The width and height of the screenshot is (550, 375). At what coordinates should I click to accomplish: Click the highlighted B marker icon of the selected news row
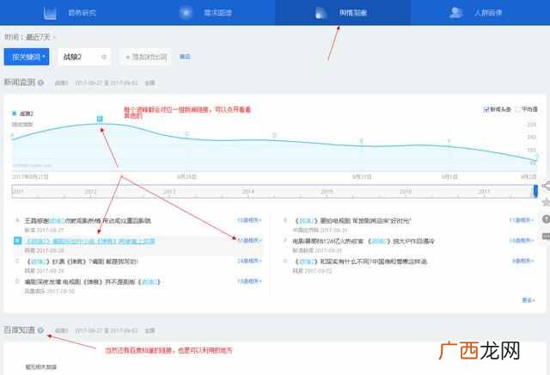pos(17,241)
